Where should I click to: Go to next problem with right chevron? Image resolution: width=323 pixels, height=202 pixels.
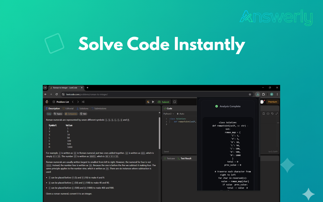pos(78,102)
